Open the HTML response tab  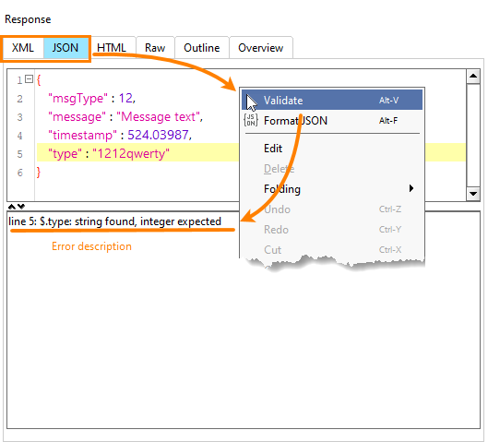(112, 48)
